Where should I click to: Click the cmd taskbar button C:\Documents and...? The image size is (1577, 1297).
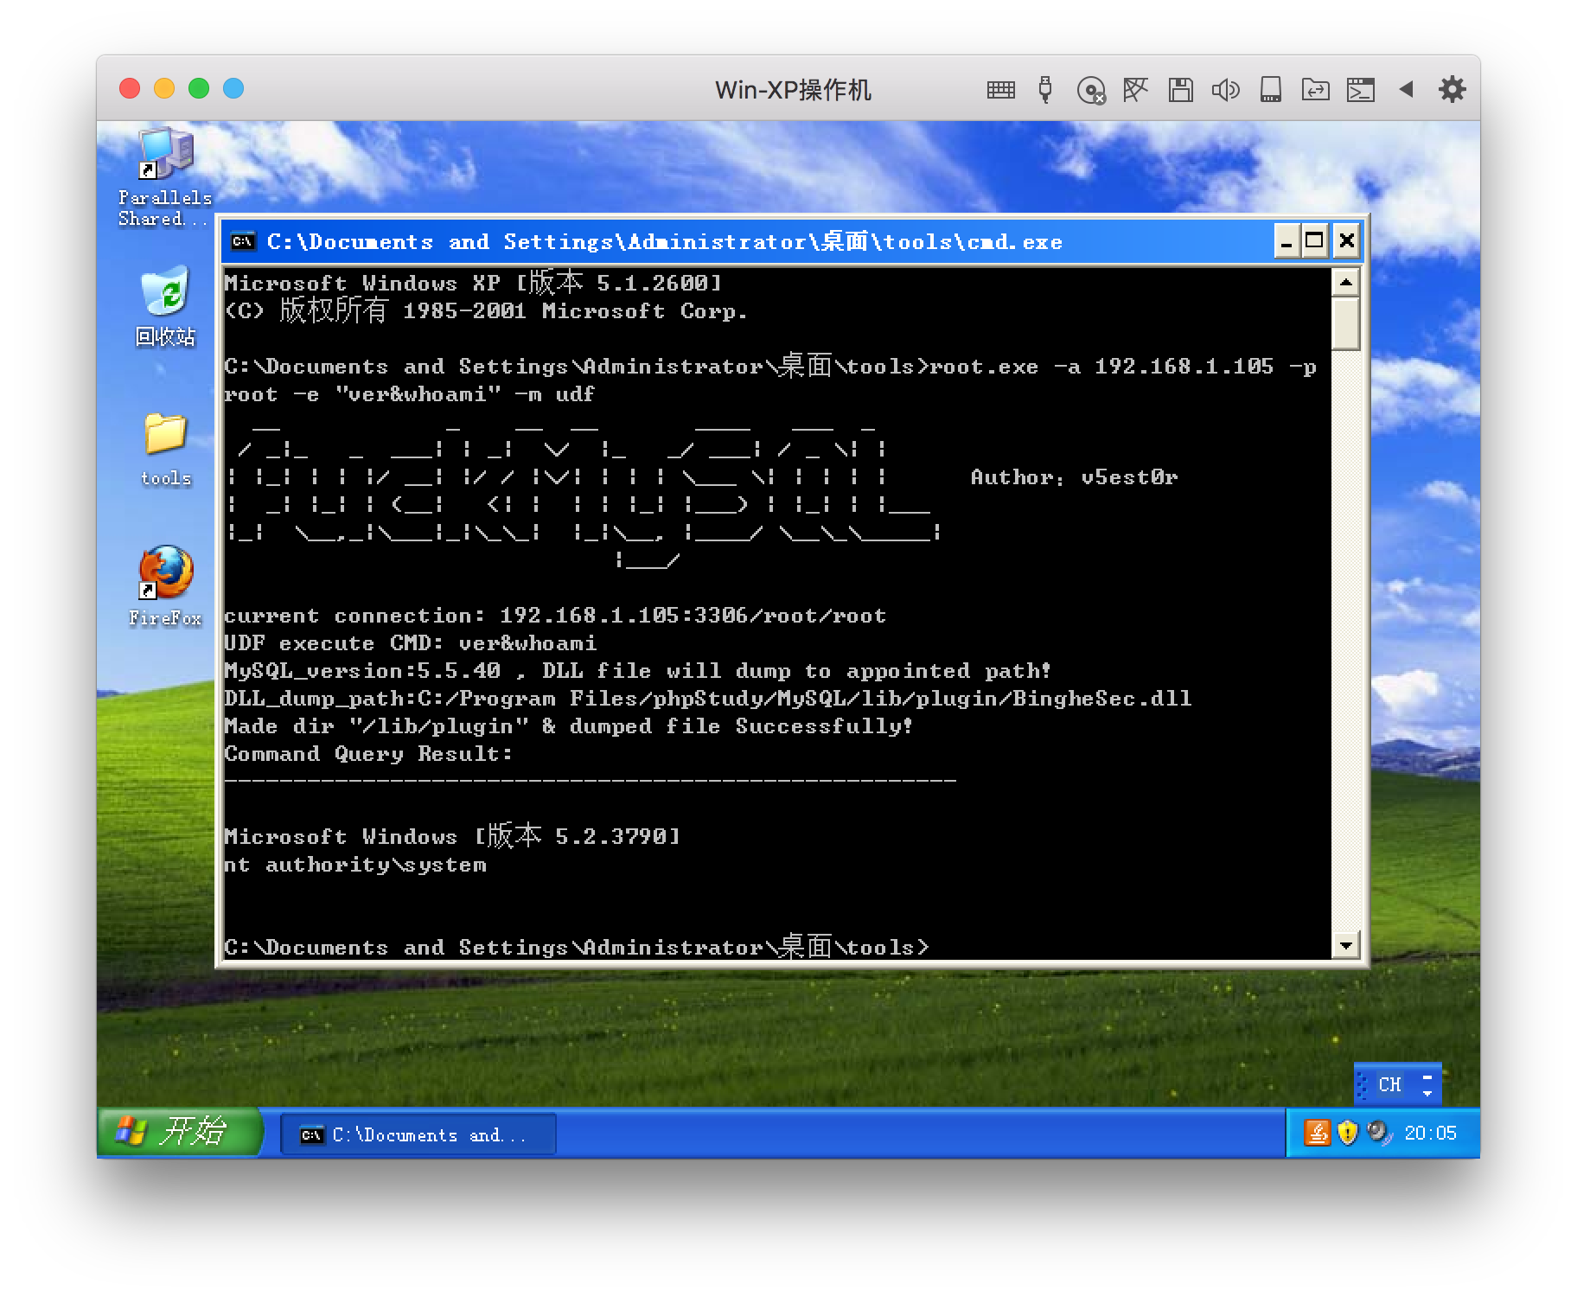418,1134
